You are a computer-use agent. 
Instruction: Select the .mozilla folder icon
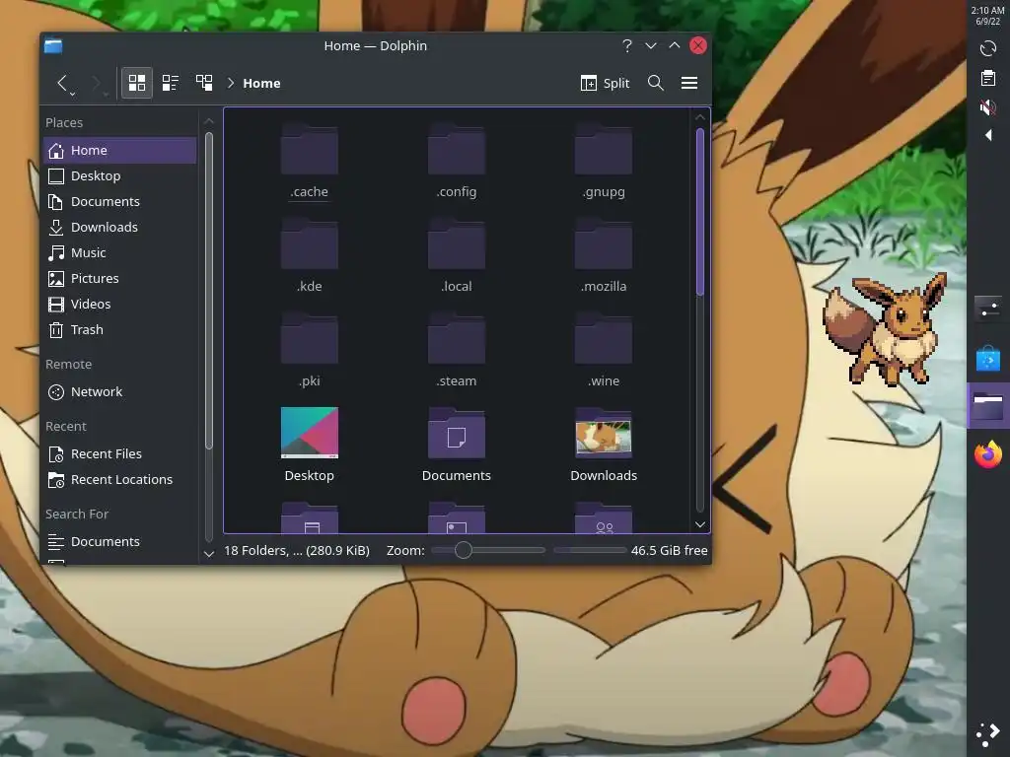[604, 244]
